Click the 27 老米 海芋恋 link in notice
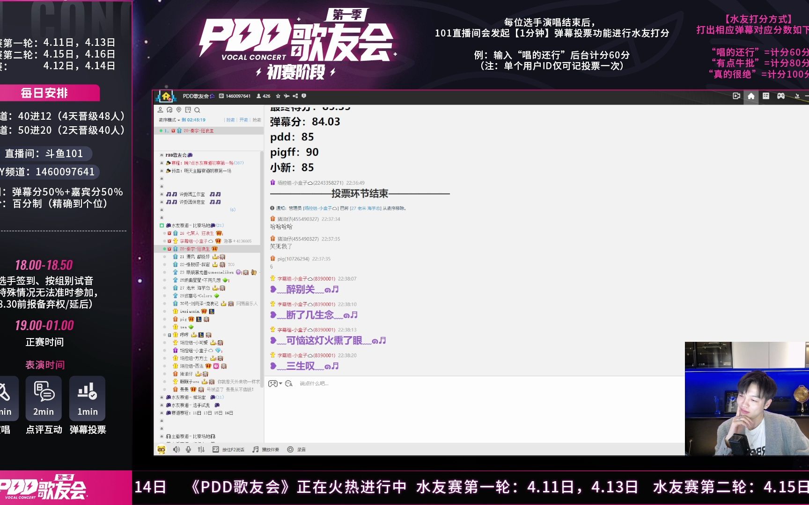The height and width of the screenshot is (505, 809). coord(365,208)
